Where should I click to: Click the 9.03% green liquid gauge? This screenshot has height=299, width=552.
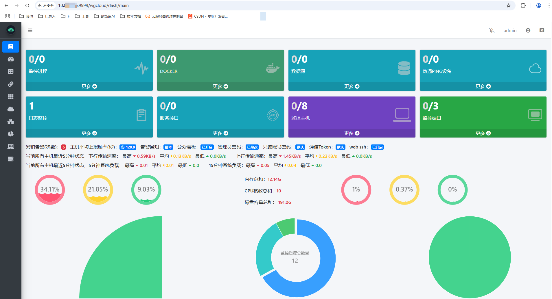[x=146, y=190]
